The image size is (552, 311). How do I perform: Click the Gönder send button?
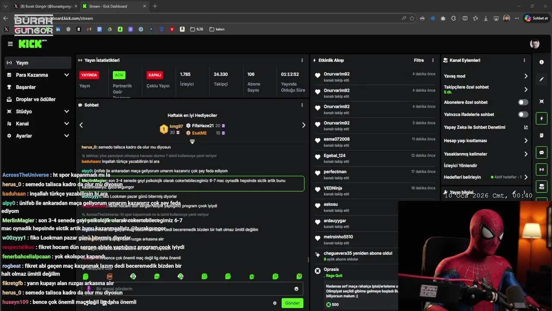(292, 303)
